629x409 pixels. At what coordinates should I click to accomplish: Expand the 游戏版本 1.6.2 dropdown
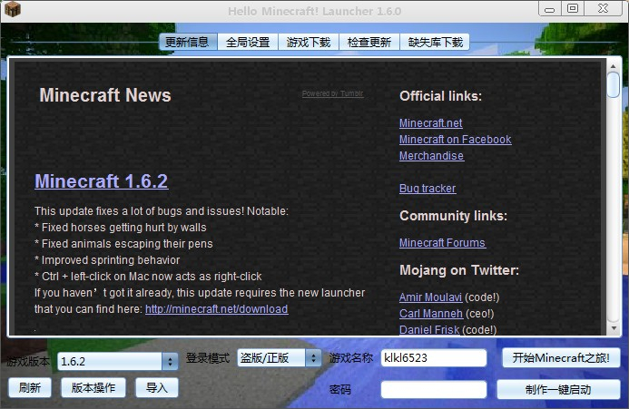(117, 361)
